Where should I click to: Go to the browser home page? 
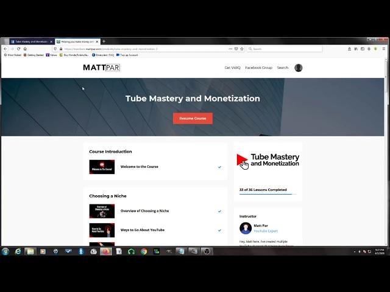[25, 49]
